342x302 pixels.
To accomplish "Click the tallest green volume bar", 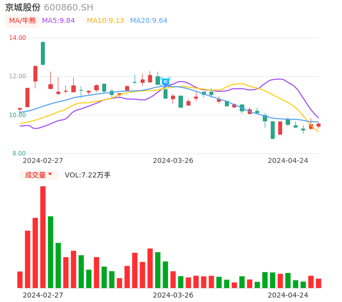I will pyautogui.click(x=50, y=252).
